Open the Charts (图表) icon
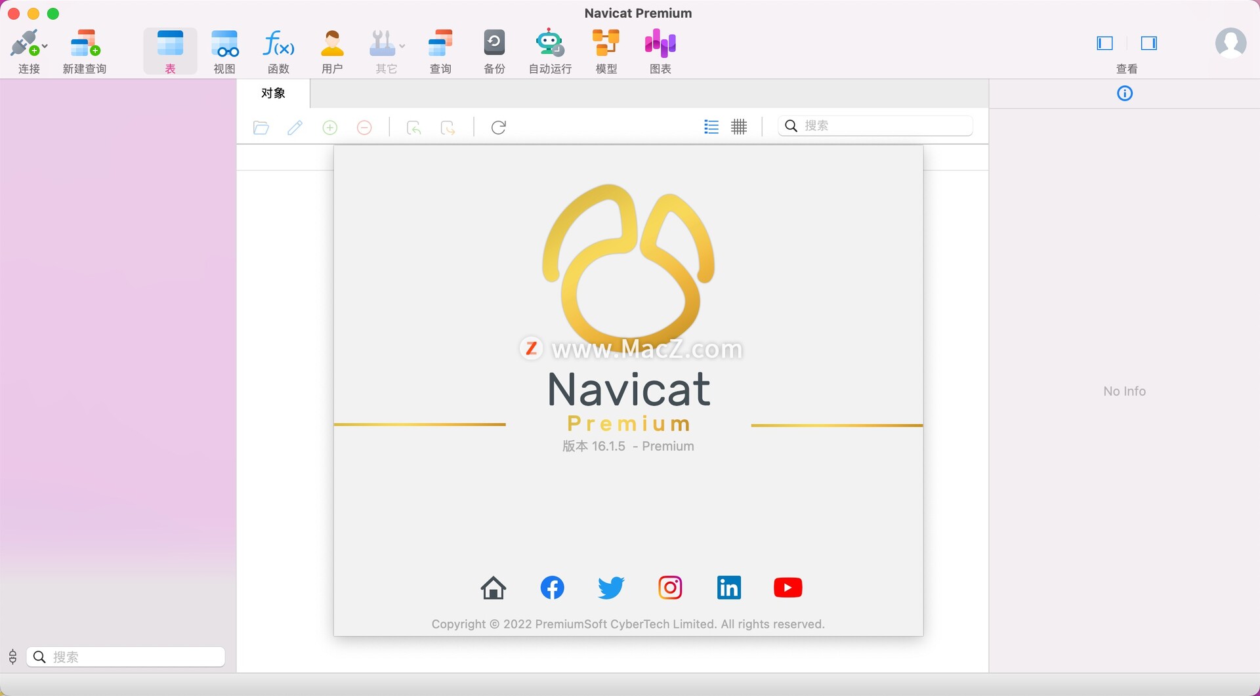 (x=660, y=45)
